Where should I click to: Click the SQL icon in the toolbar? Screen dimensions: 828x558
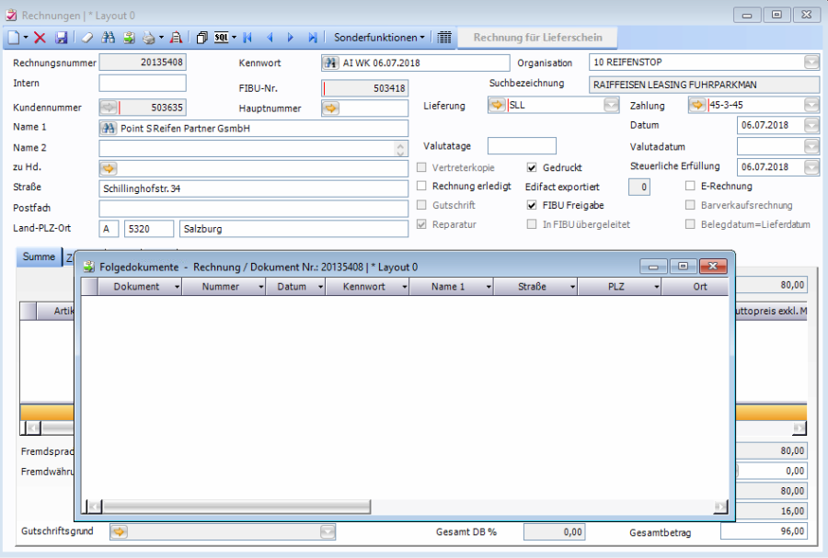222,38
